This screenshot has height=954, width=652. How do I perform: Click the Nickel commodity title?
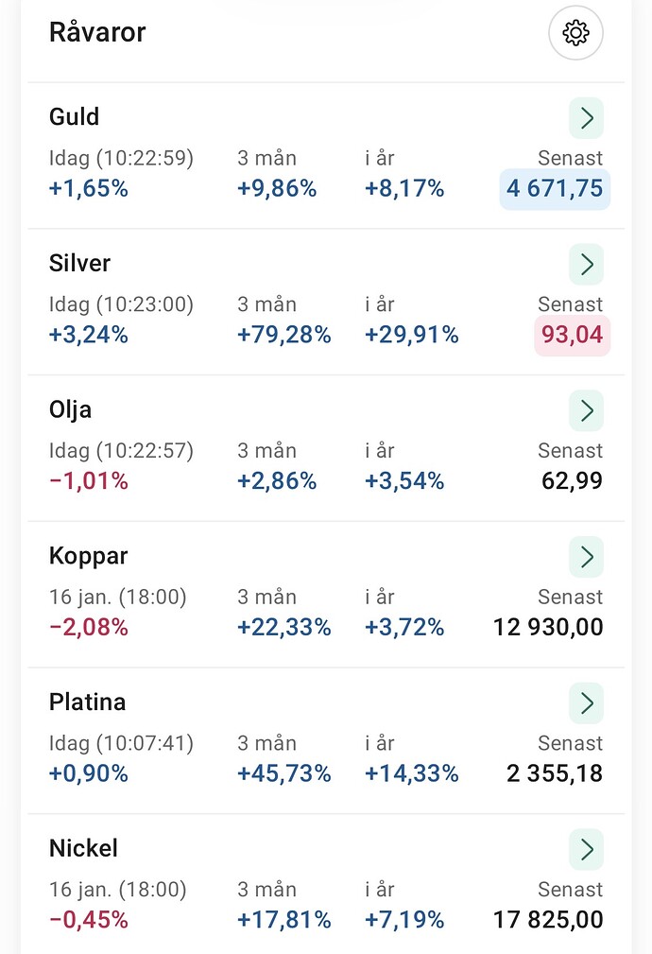[84, 848]
